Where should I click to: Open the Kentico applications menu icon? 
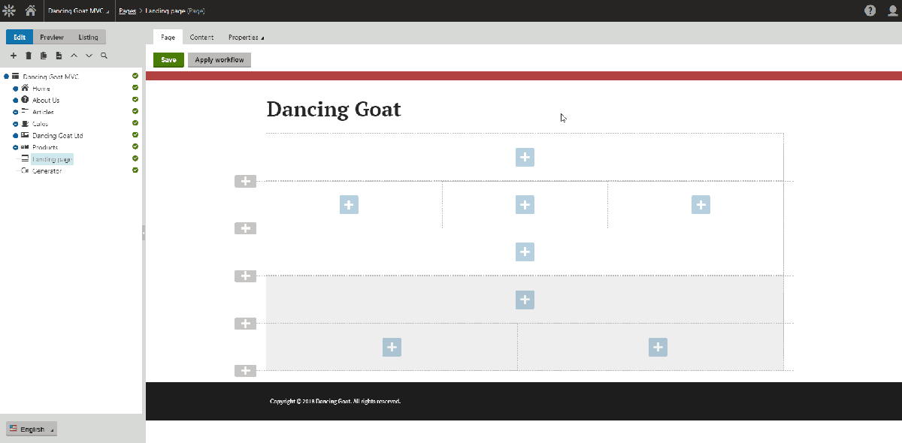(8, 10)
